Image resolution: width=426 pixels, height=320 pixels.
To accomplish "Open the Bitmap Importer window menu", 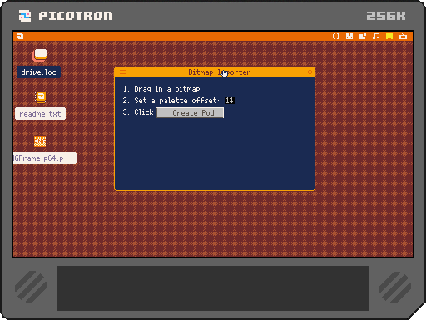I will [122, 72].
